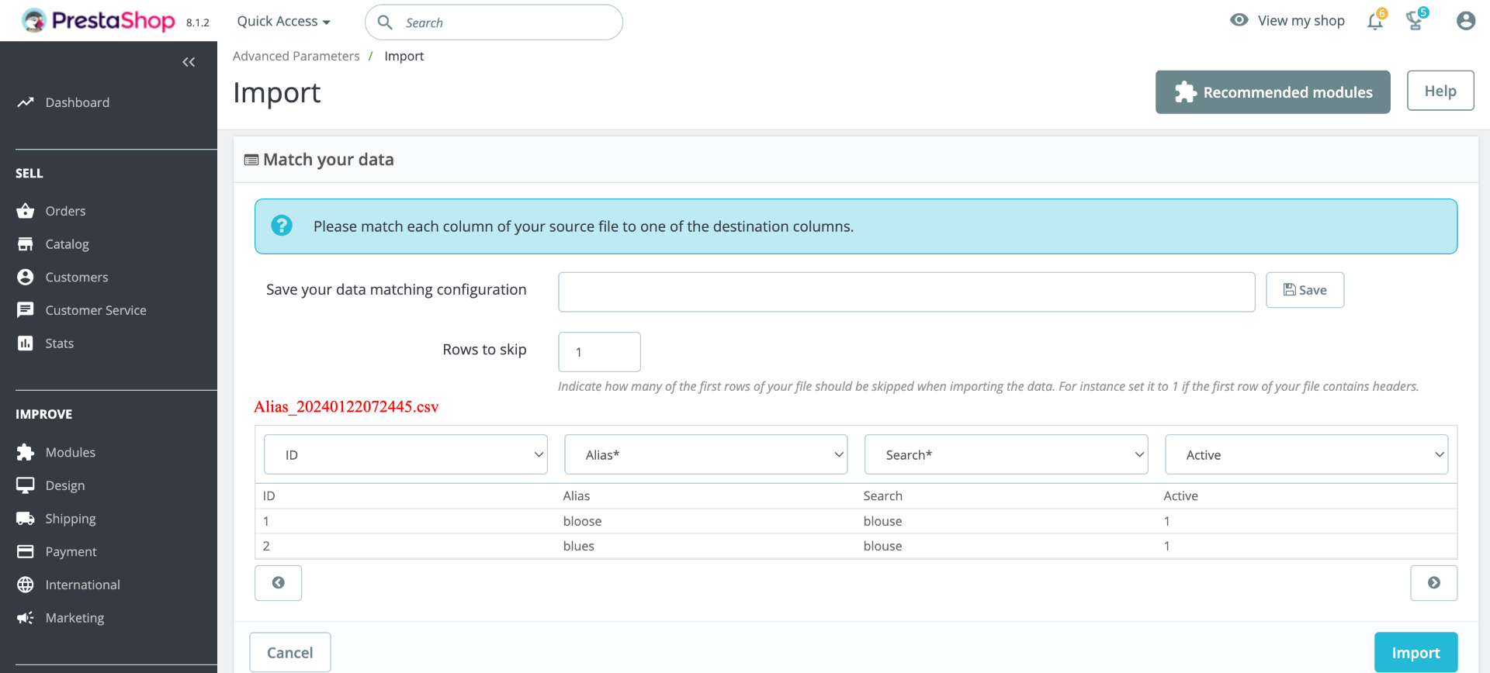1490x673 pixels.
Task: Click the eye icon beside View my shop
Action: (x=1239, y=20)
